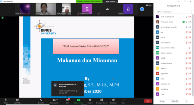
Task: Open the Chat button with unread badge
Action: (x=67, y=101)
